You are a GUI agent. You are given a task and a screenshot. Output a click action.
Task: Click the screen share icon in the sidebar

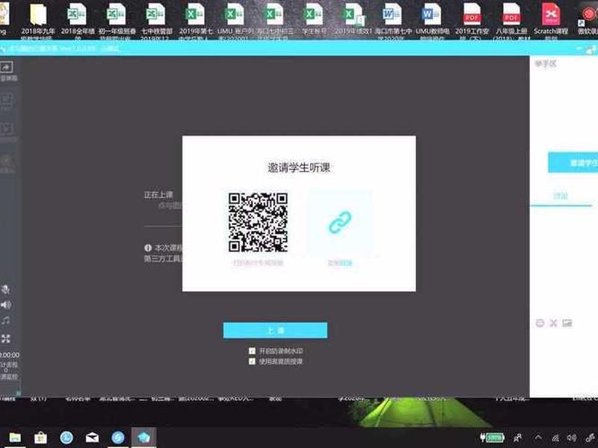click(x=7, y=67)
